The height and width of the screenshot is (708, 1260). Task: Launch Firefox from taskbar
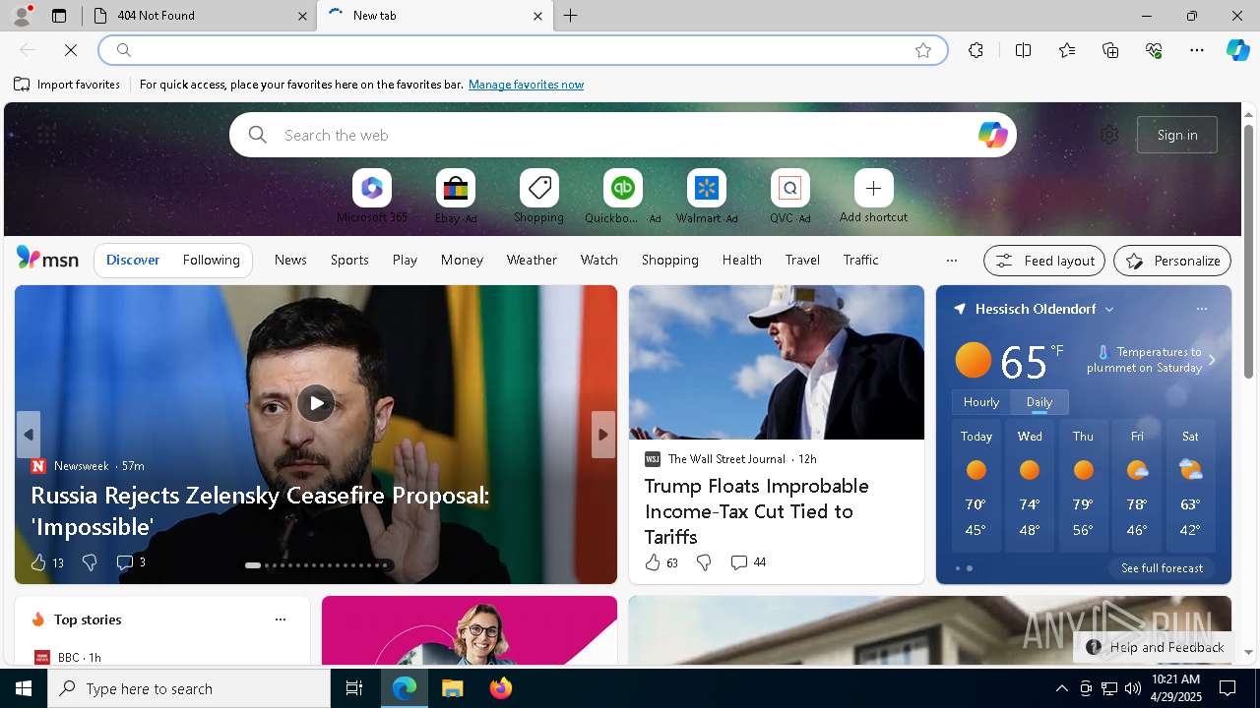(x=501, y=688)
